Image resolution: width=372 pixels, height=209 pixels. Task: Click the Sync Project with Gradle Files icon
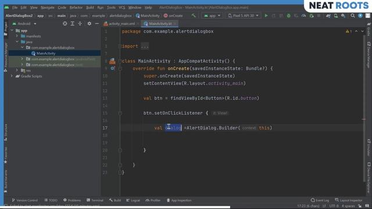pyautogui.click(x=328, y=16)
